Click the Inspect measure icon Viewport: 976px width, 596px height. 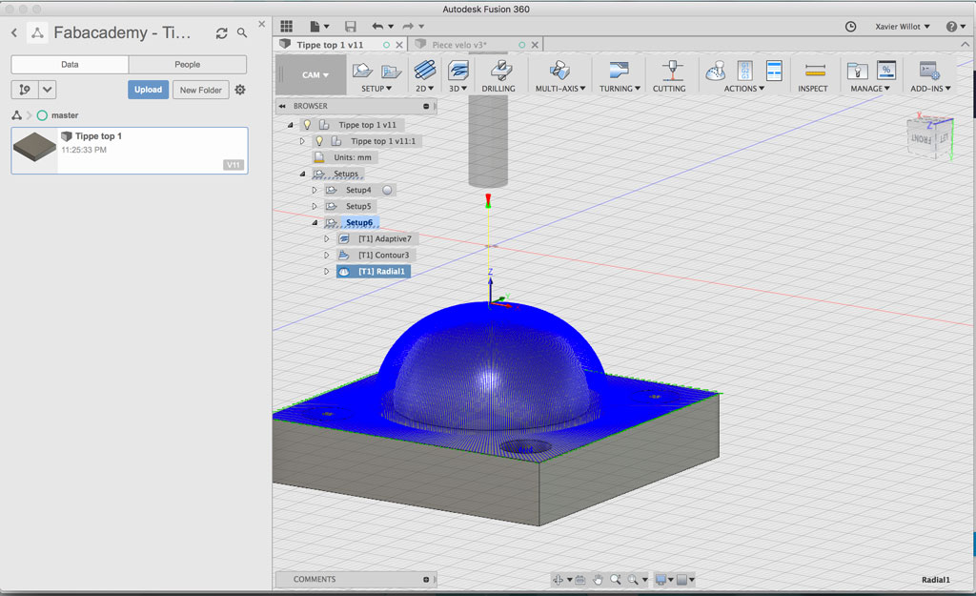pyautogui.click(x=815, y=70)
